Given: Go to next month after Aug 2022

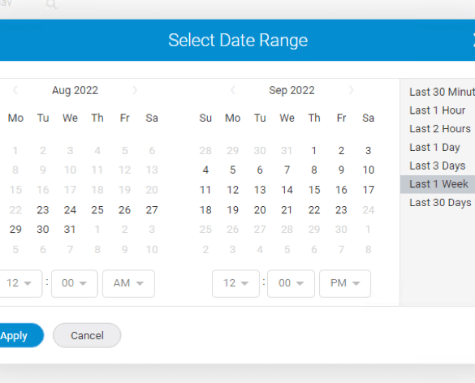Looking at the screenshot, I should 135,90.
